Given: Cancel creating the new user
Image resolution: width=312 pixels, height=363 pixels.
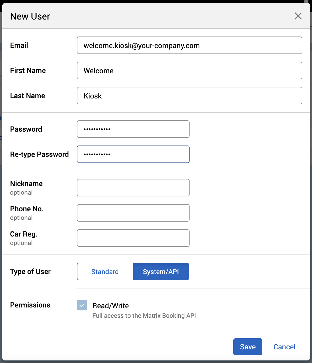Looking at the screenshot, I should (x=284, y=347).
